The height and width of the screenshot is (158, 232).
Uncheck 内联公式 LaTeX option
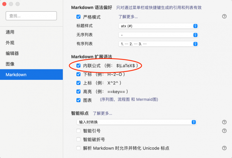coord(78,65)
